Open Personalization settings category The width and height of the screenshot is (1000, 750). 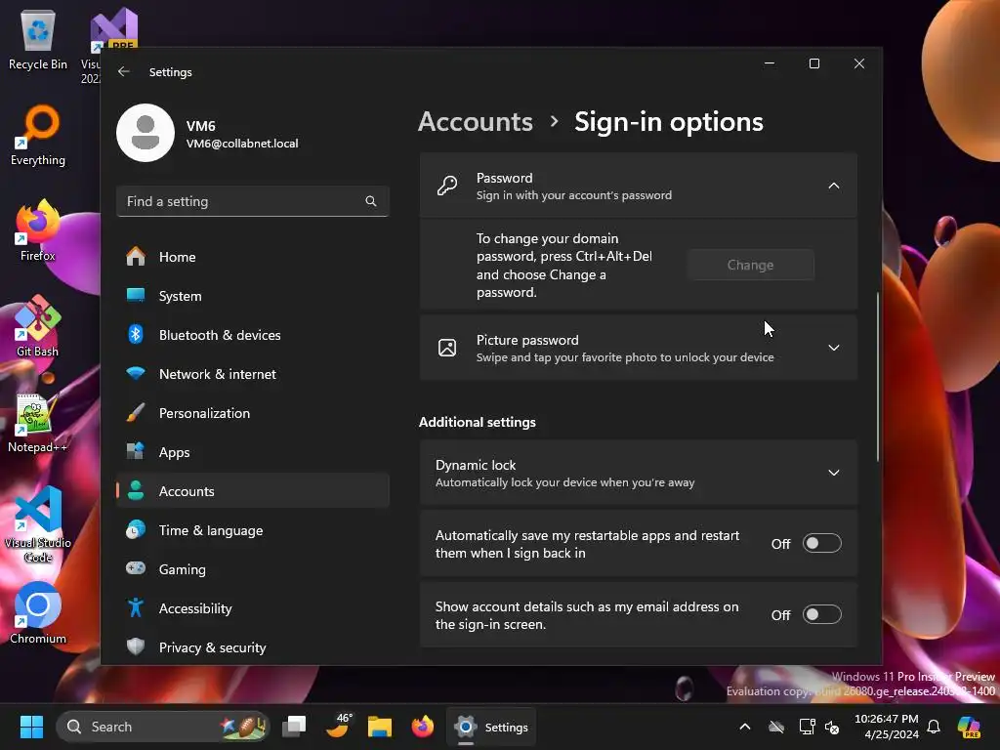pyautogui.click(x=253, y=413)
